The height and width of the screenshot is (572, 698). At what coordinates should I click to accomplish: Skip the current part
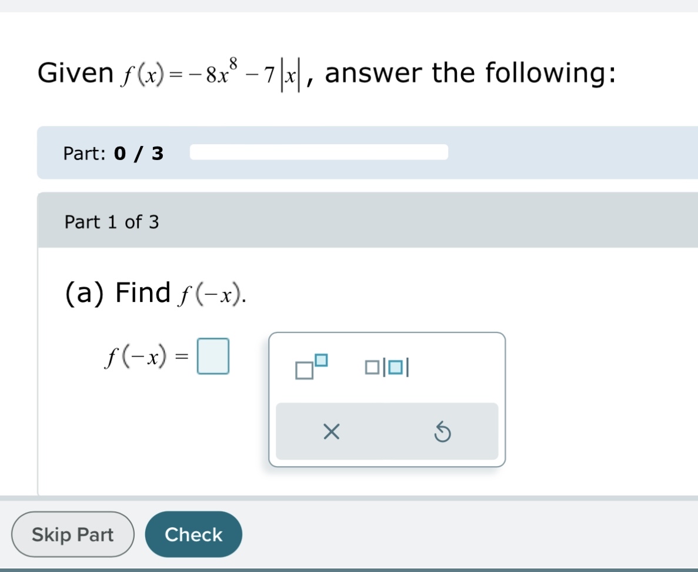[72, 534]
